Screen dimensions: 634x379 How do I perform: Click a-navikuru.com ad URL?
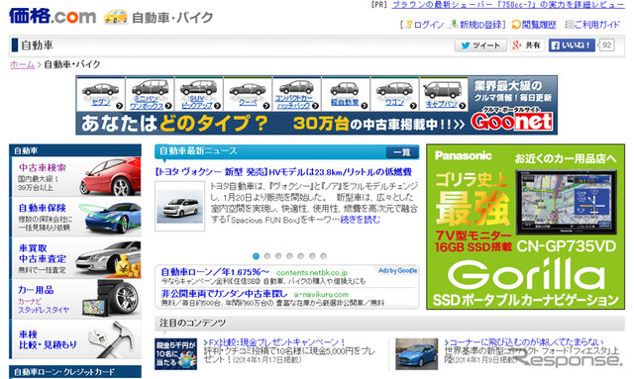pos(321,295)
